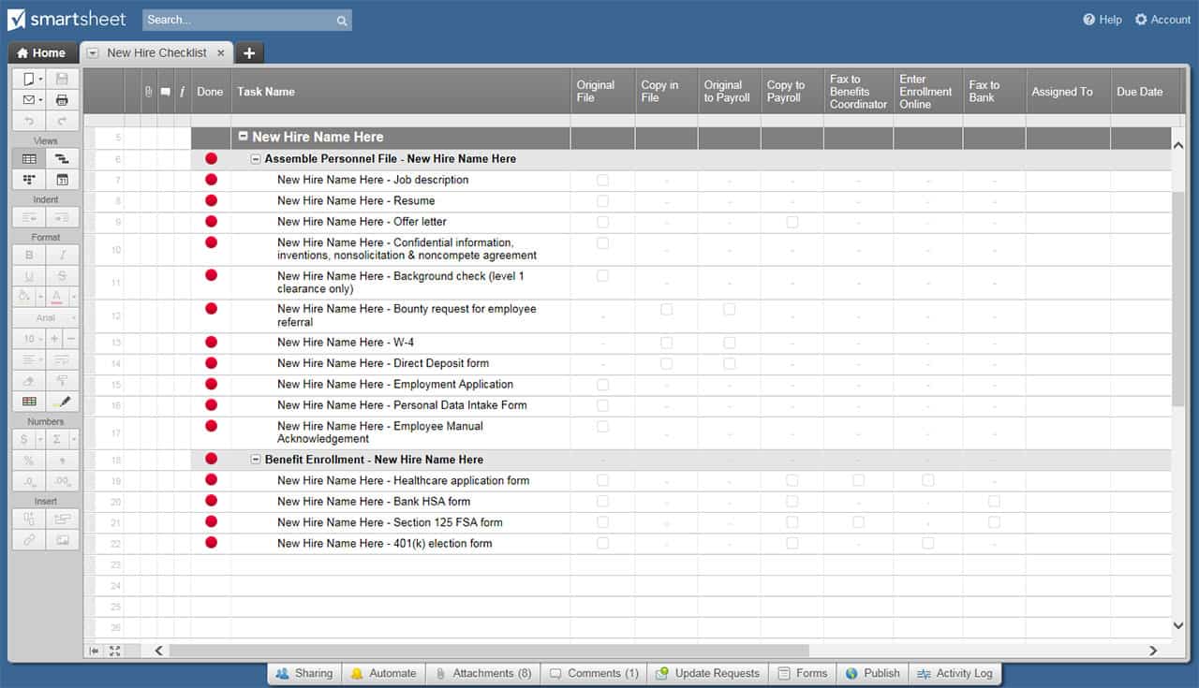Open the Sharing tab at bottom

pos(304,673)
